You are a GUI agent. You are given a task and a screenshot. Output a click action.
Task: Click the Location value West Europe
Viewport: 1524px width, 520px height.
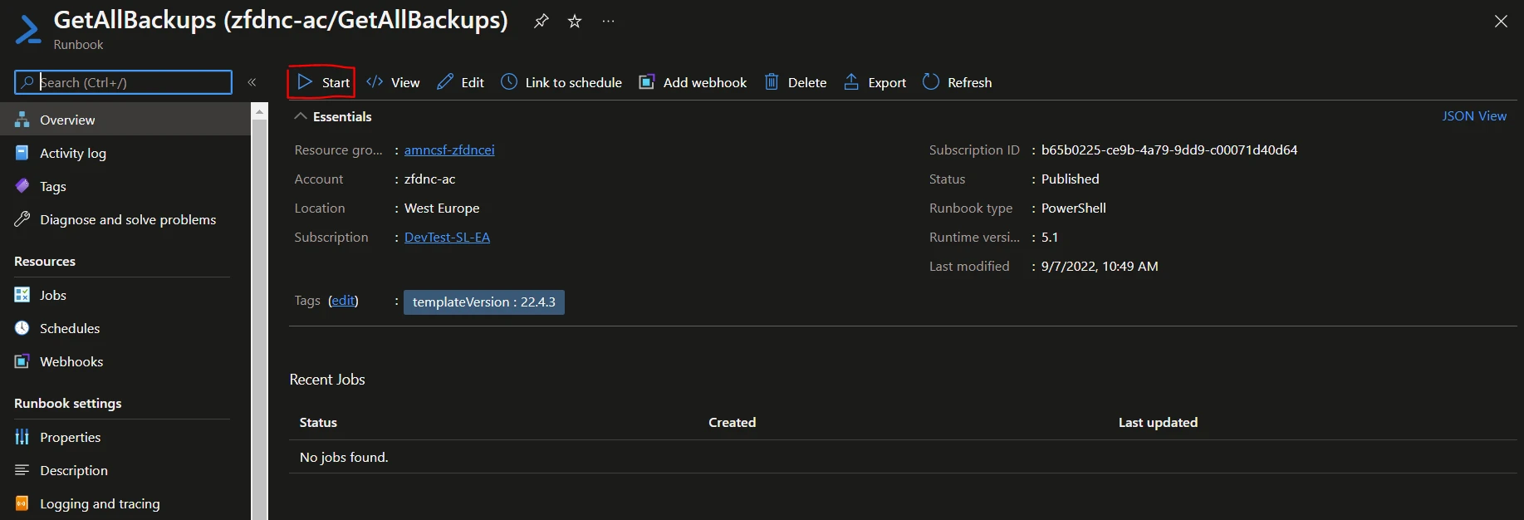coord(442,208)
